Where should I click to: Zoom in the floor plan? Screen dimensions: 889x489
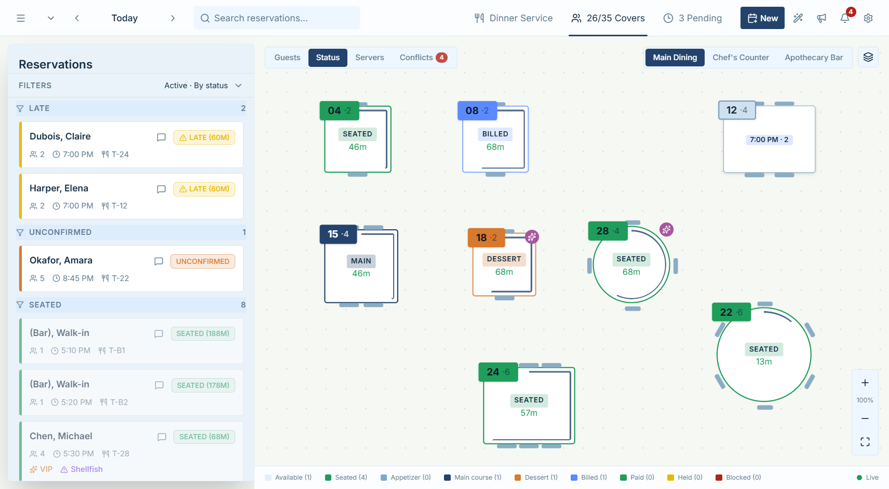(x=865, y=383)
